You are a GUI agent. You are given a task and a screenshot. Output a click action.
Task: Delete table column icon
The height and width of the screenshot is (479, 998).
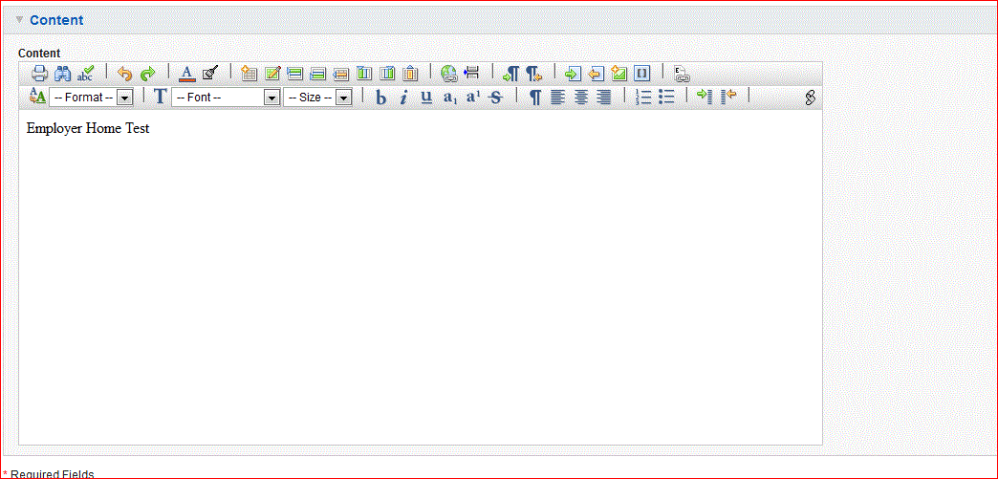(410, 74)
